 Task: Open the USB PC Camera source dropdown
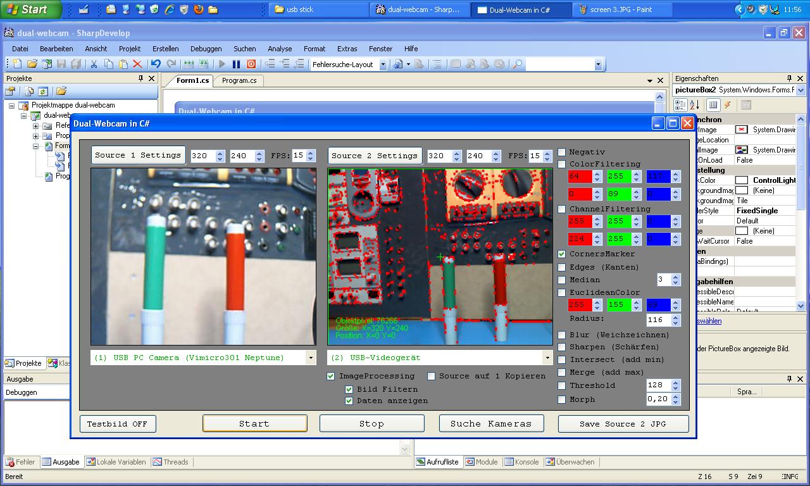click(310, 358)
